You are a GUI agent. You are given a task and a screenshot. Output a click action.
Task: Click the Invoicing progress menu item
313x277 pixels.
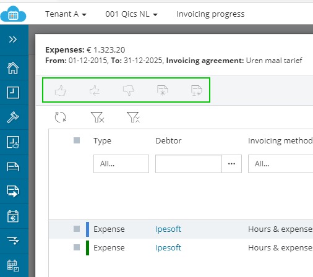click(x=210, y=14)
